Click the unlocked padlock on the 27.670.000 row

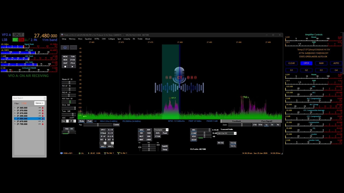point(42,121)
